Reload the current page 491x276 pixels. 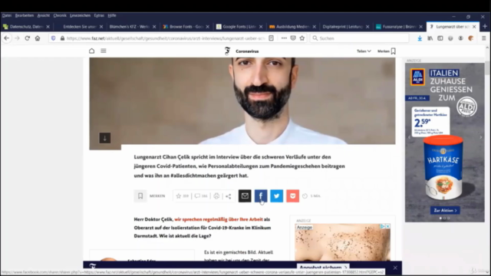coord(28,38)
